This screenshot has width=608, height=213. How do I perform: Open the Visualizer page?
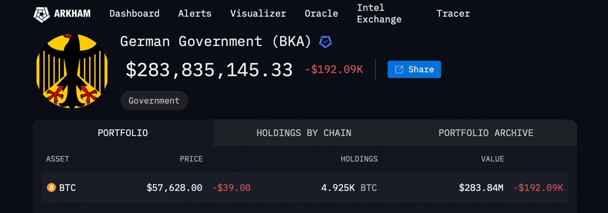(x=258, y=14)
